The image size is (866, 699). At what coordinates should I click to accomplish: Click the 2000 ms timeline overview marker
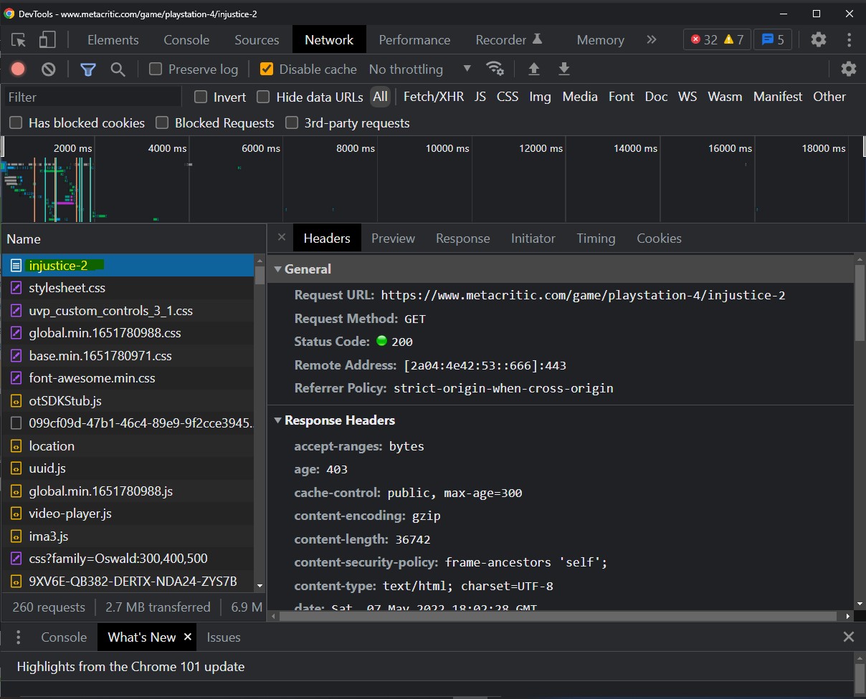pyautogui.click(x=73, y=148)
